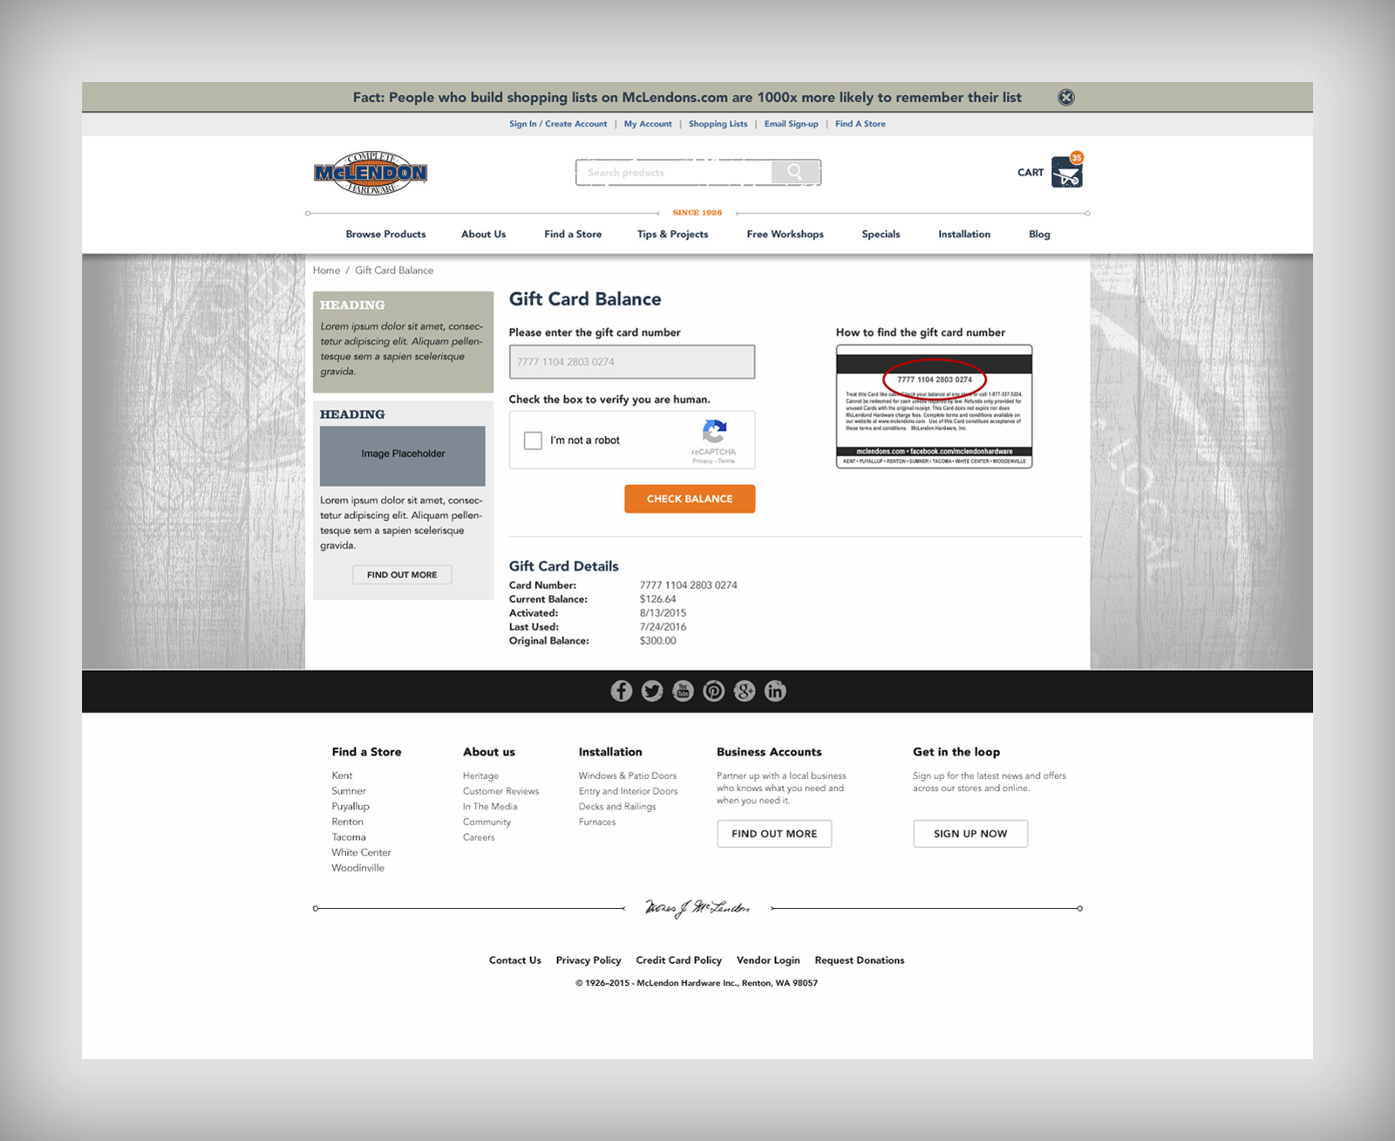Click the gift card number field
Viewport: 1395px width, 1141px height.
click(x=632, y=362)
